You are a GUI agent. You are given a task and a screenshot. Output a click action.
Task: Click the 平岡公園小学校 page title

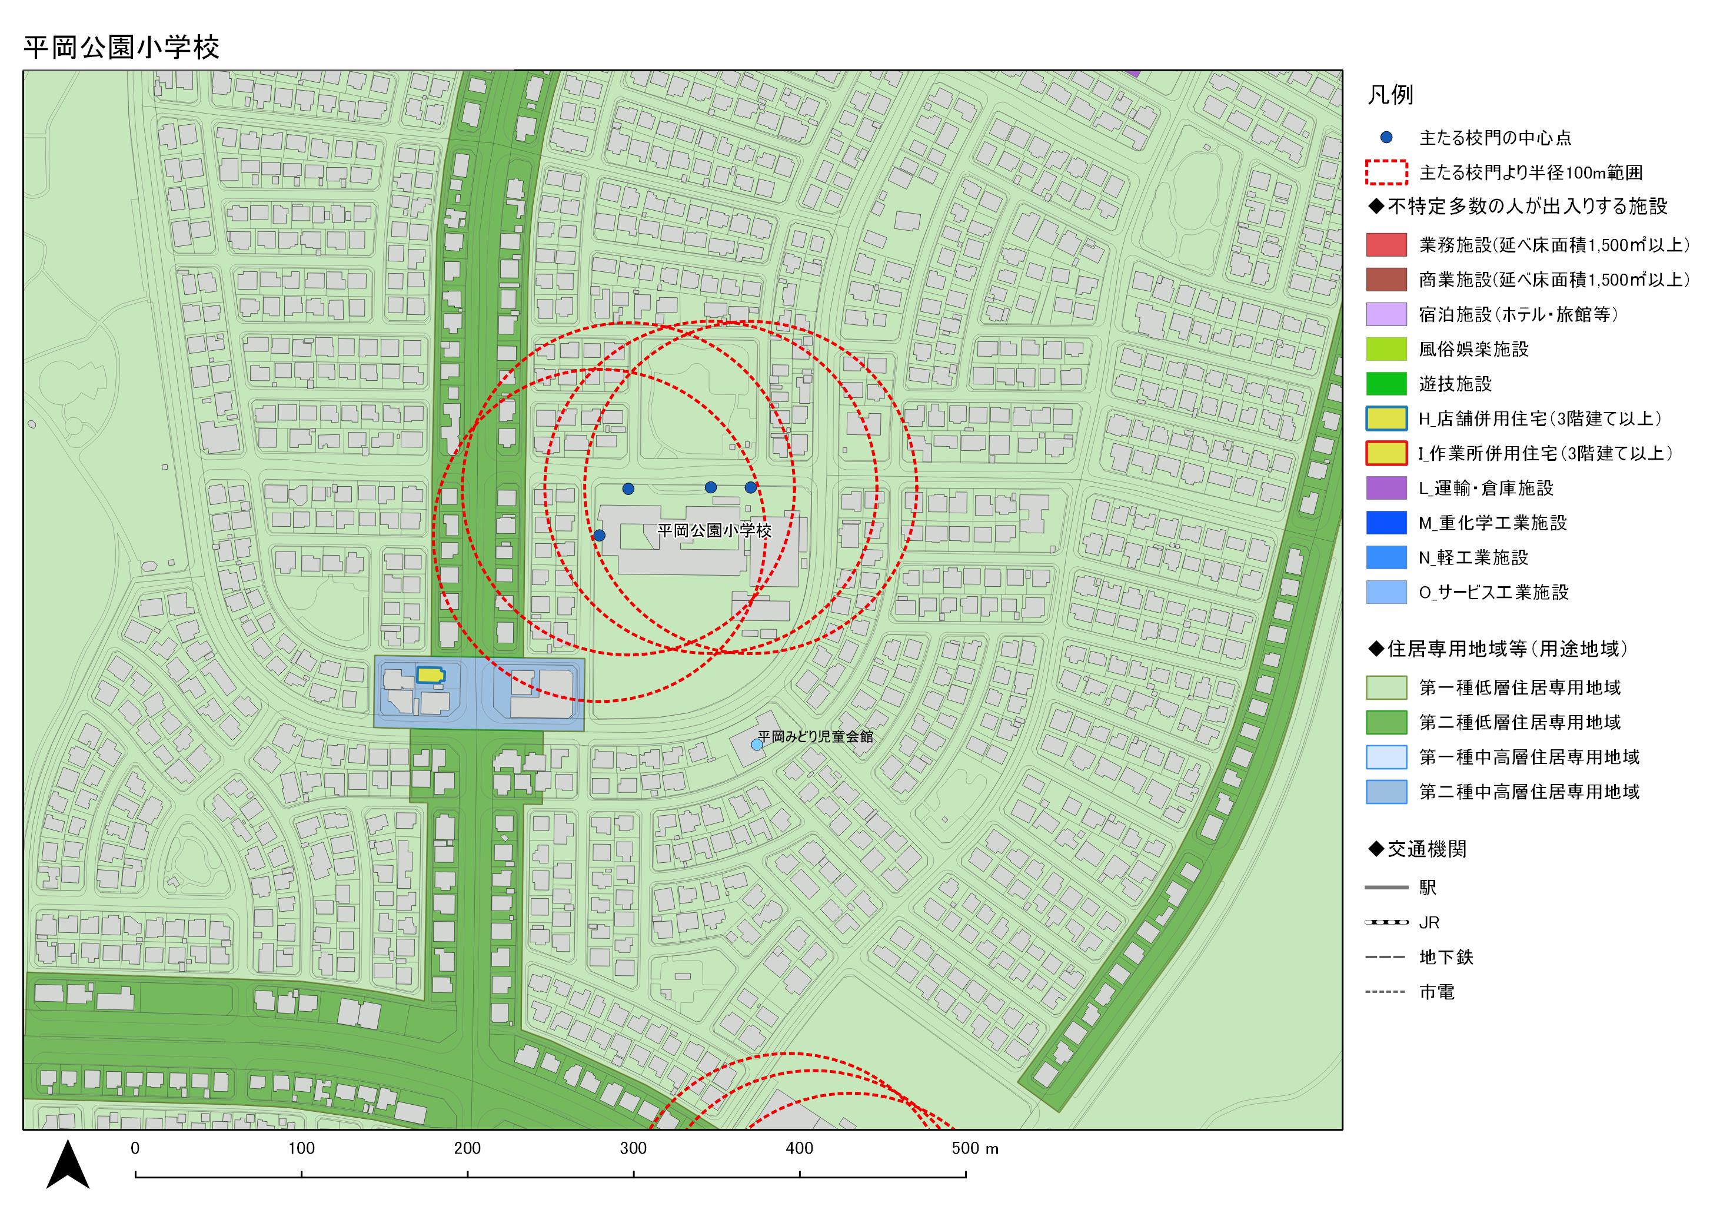[x=121, y=47]
